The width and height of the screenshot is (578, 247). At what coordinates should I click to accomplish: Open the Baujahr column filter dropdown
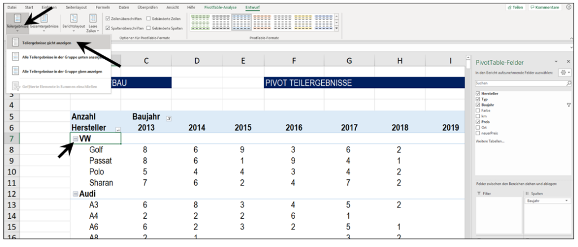pos(169,118)
